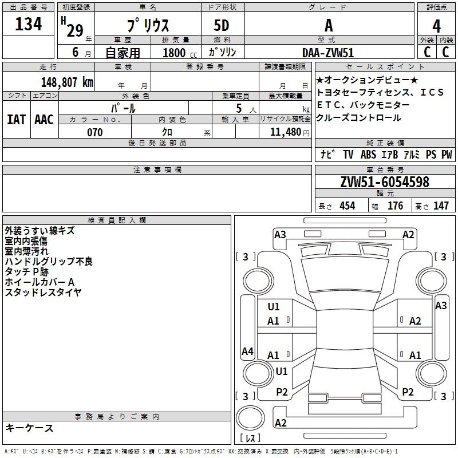Click TV in genuine equipment row

(x=348, y=154)
